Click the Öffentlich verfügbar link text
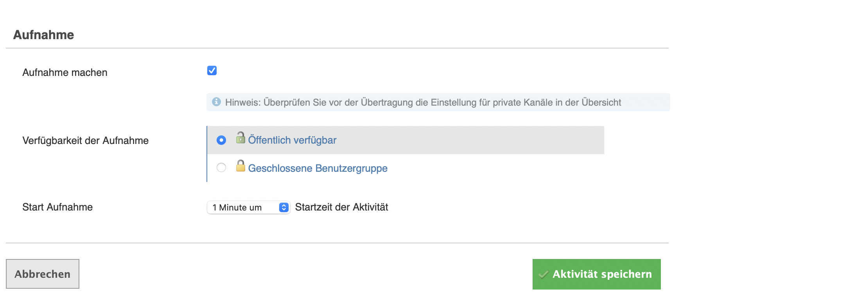The width and height of the screenshot is (865, 295). (x=292, y=140)
